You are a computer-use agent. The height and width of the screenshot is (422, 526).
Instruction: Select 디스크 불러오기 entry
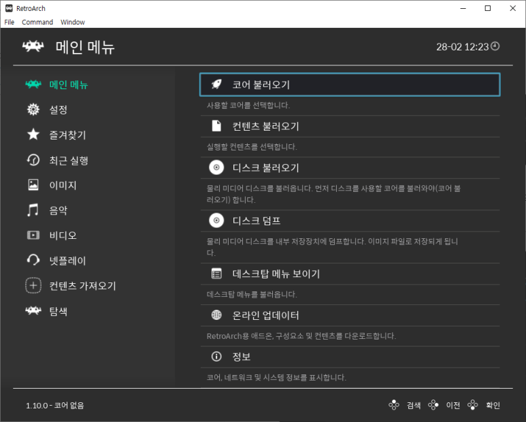tap(350, 167)
